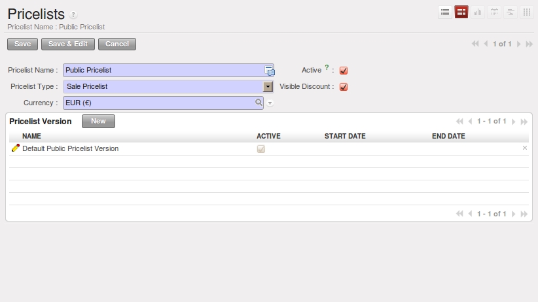Open the graph view
The height and width of the screenshot is (302, 538).
[478, 12]
